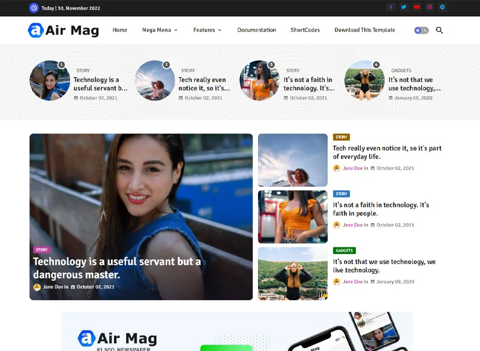Open 'Tech really even notice it, so it's...' slider headline

point(204,84)
